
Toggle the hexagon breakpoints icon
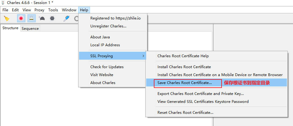coord(52,18)
